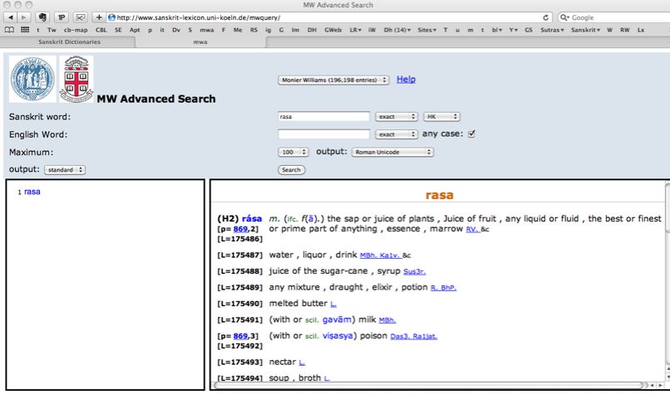Add bookmark with the plus button
This screenshot has width=670, height=404.
99,17
